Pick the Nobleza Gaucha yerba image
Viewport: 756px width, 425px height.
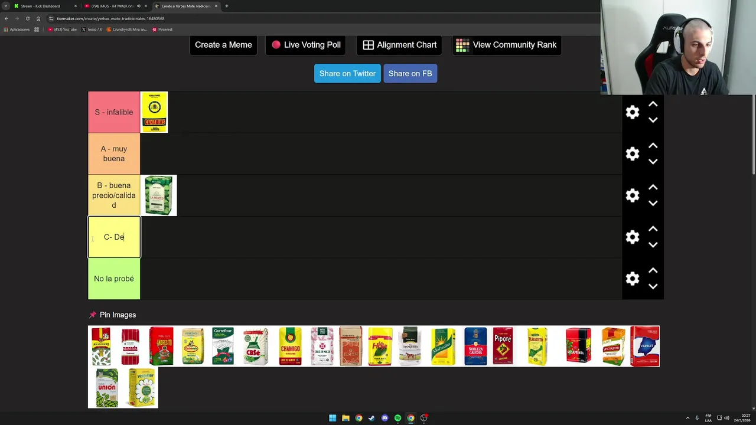click(475, 346)
